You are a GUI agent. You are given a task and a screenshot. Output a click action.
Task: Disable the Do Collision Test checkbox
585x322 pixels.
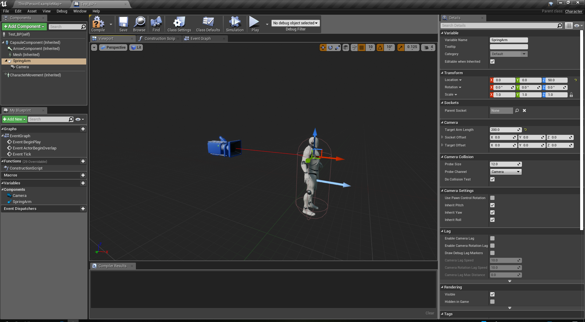(x=492, y=179)
